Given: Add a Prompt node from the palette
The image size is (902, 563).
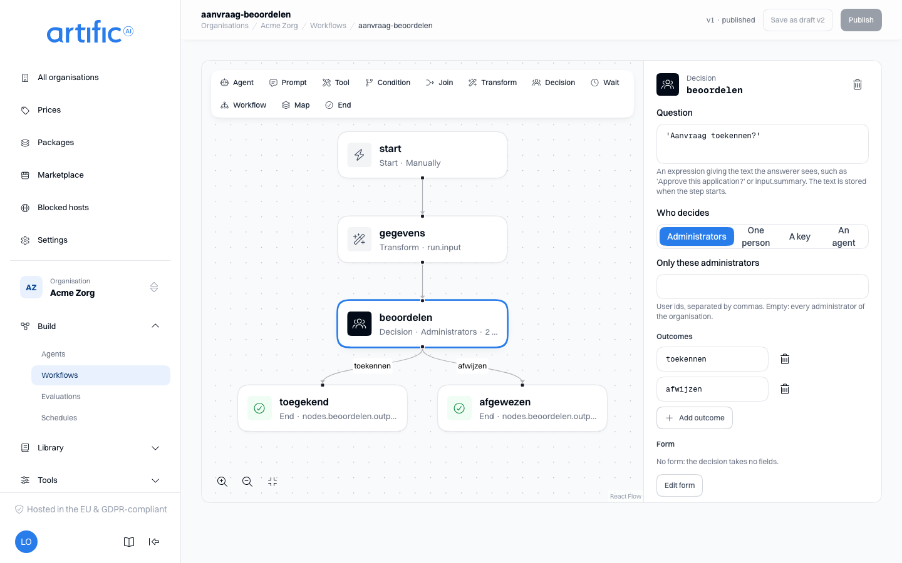Looking at the screenshot, I should (x=288, y=83).
